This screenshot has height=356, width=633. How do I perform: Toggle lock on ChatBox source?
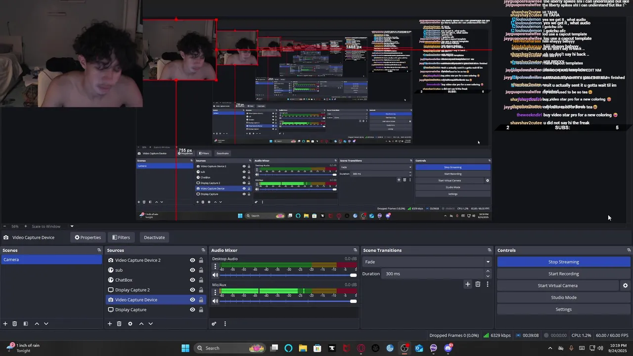[201, 280]
